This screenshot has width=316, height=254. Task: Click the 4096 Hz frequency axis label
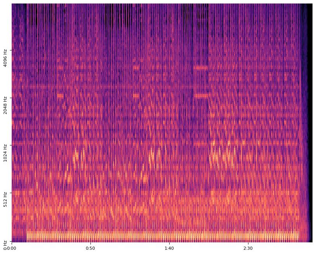click(x=5, y=58)
